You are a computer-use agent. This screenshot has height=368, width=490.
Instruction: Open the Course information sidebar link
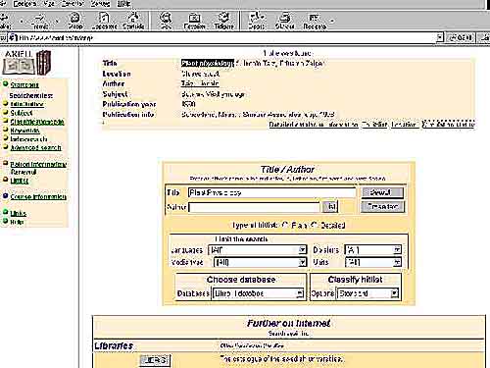(x=38, y=196)
